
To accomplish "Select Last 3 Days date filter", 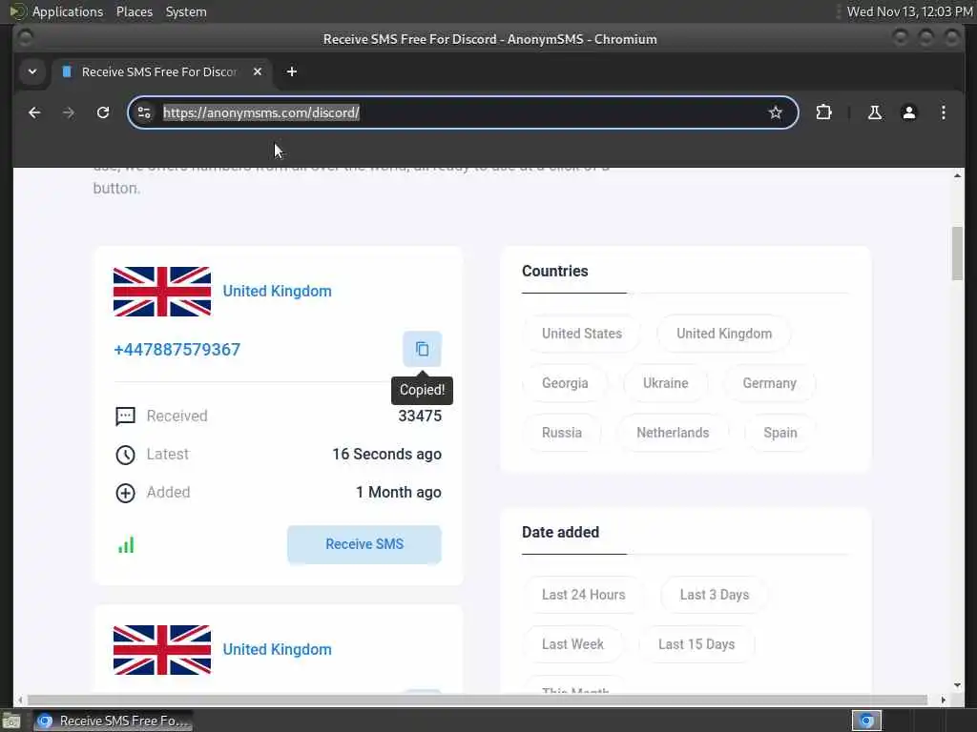I will [714, 595].
